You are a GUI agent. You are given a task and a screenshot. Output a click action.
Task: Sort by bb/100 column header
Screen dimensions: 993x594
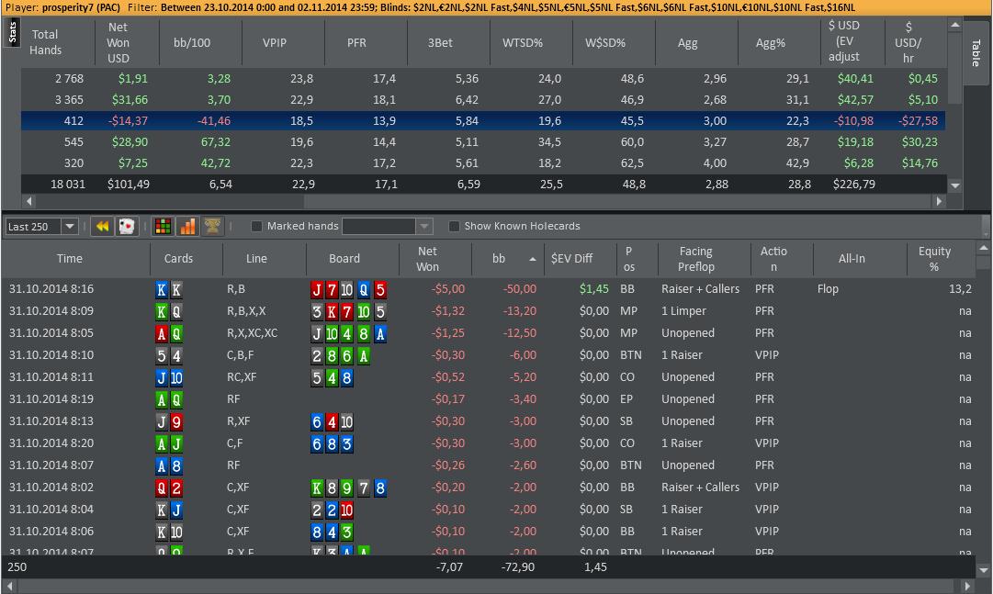coord(192,42)
